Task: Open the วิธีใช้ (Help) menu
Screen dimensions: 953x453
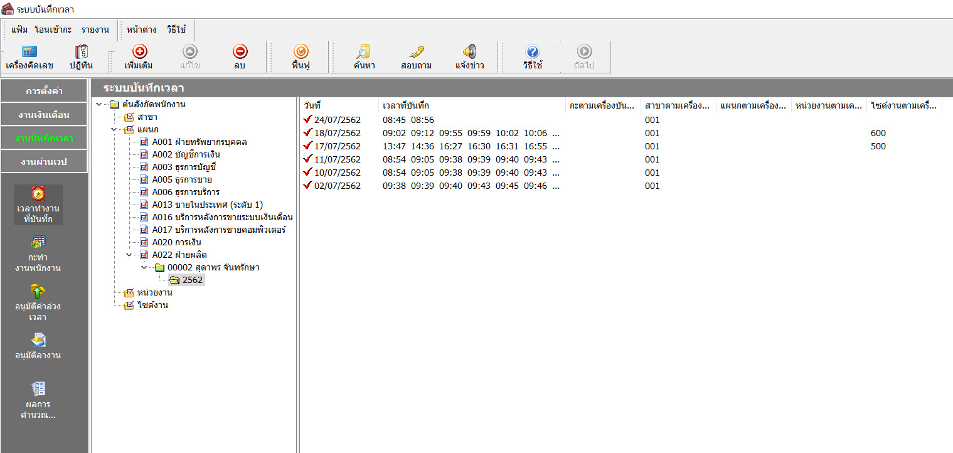Action: coord(177,29)
